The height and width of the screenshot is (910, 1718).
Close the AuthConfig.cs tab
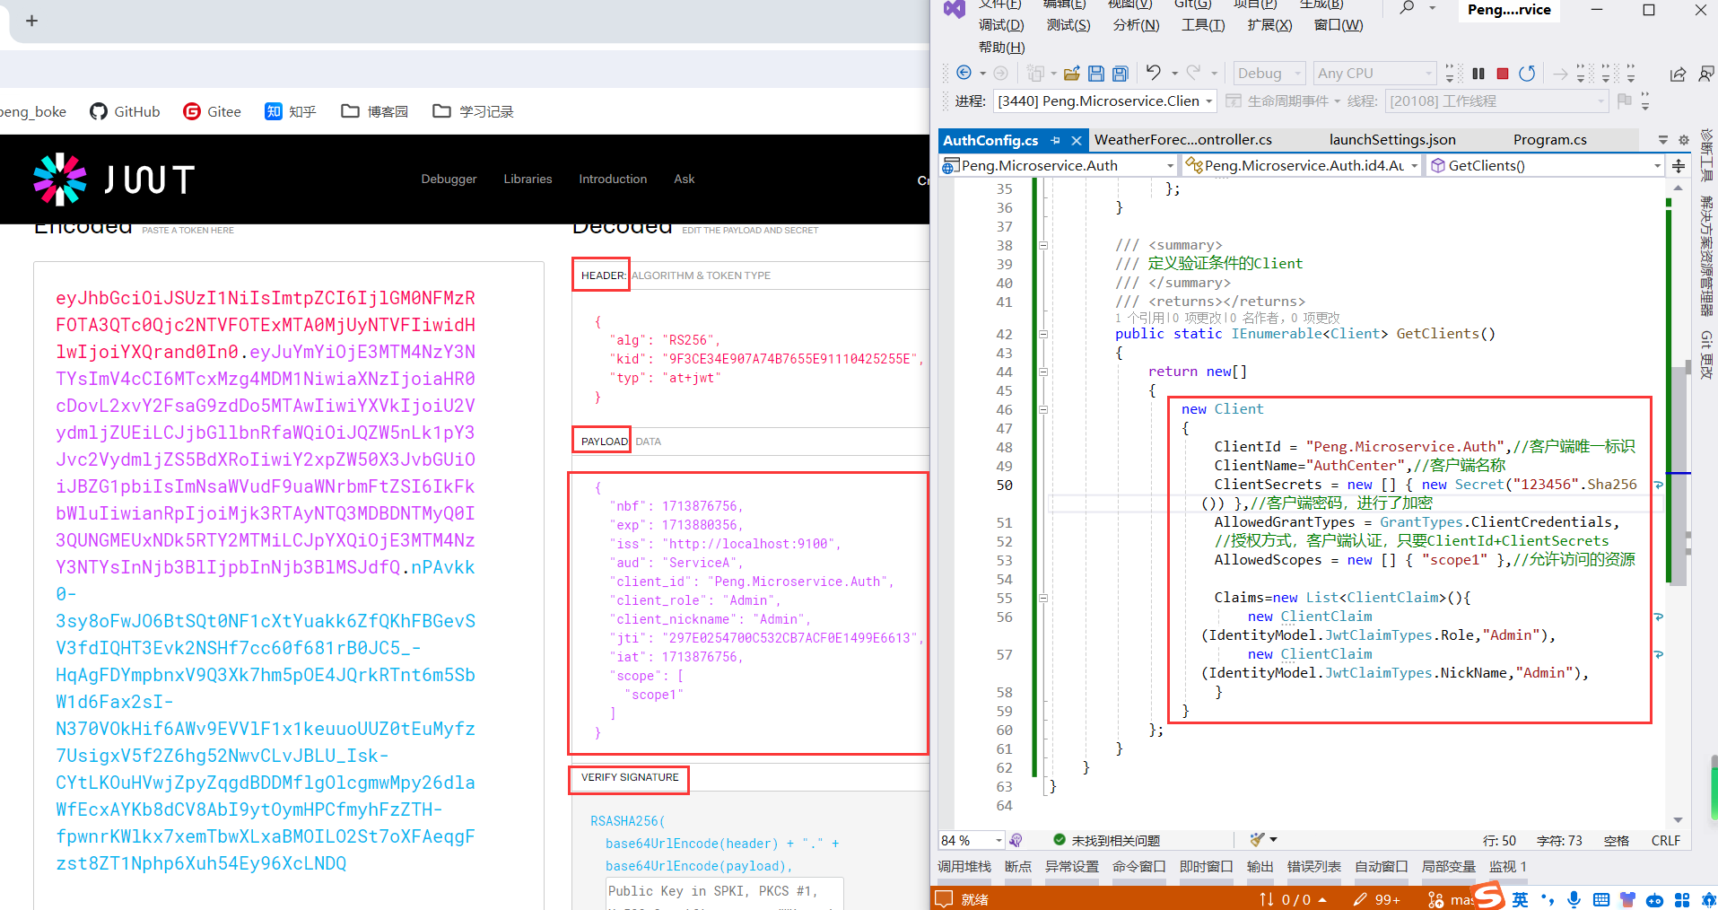(1077, 140)
